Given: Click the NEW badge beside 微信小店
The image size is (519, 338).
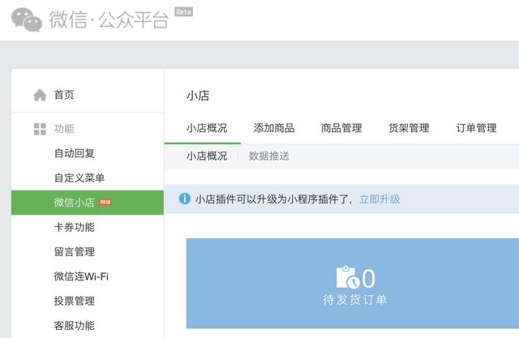Looking at the screenshot, I should (x=105, y=202).
